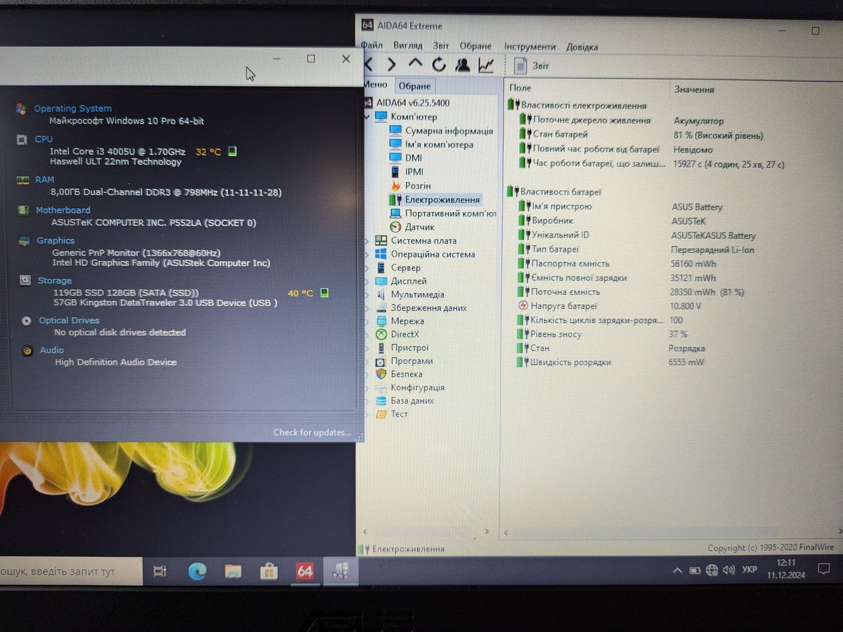Screen dimensions: 843x632
Task: Click the Refresh icon in AIDA64 toolbar
Action: (439, 65)
